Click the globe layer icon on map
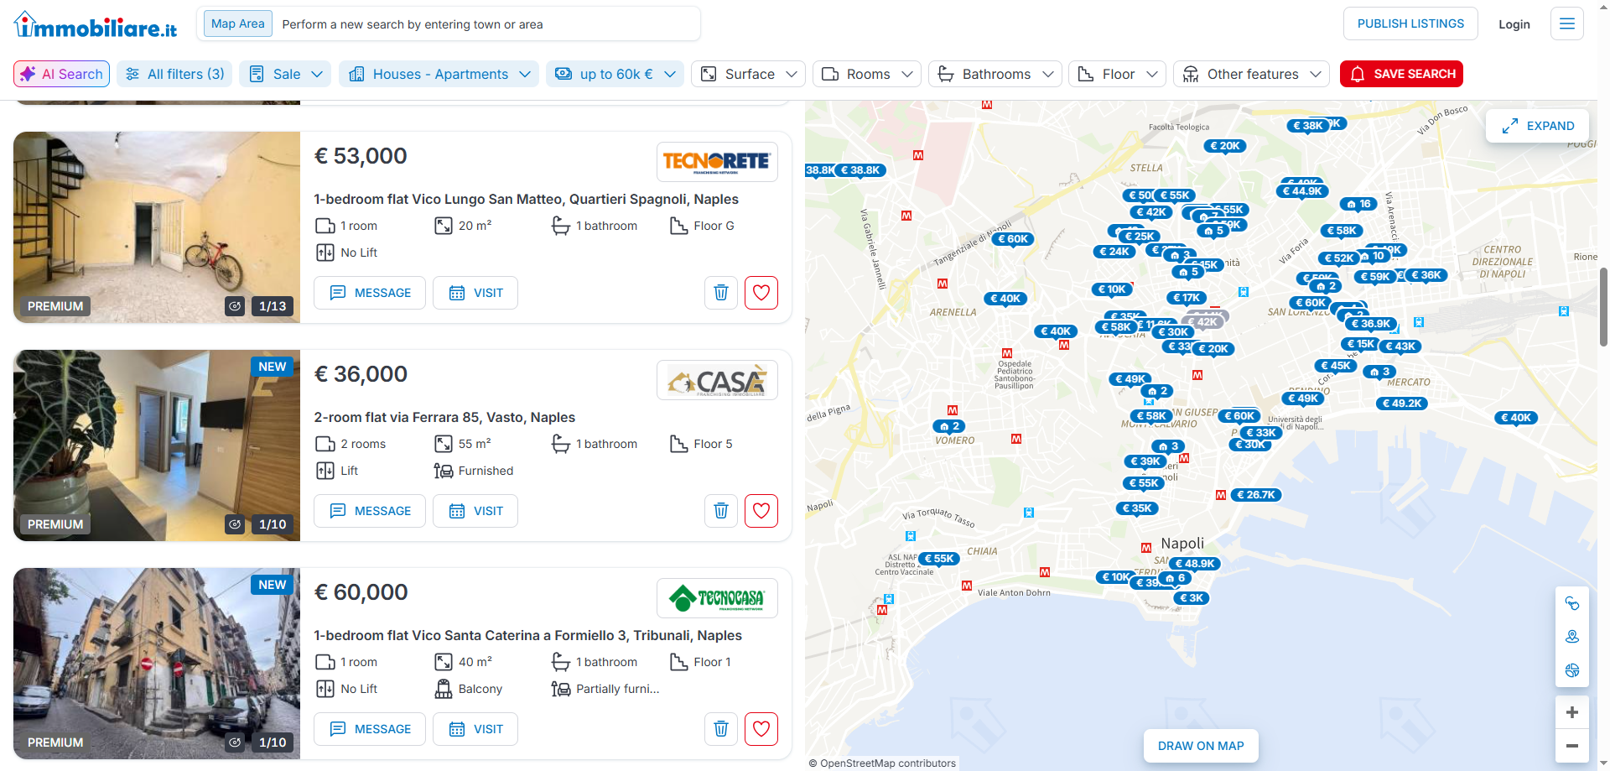This screenshot has height=771, width=1610. (x=1572, y=670)
